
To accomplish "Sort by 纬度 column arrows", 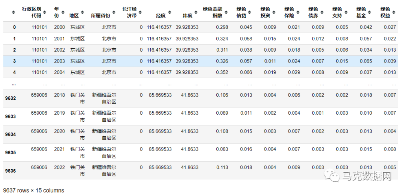I will tap(196, 12).
